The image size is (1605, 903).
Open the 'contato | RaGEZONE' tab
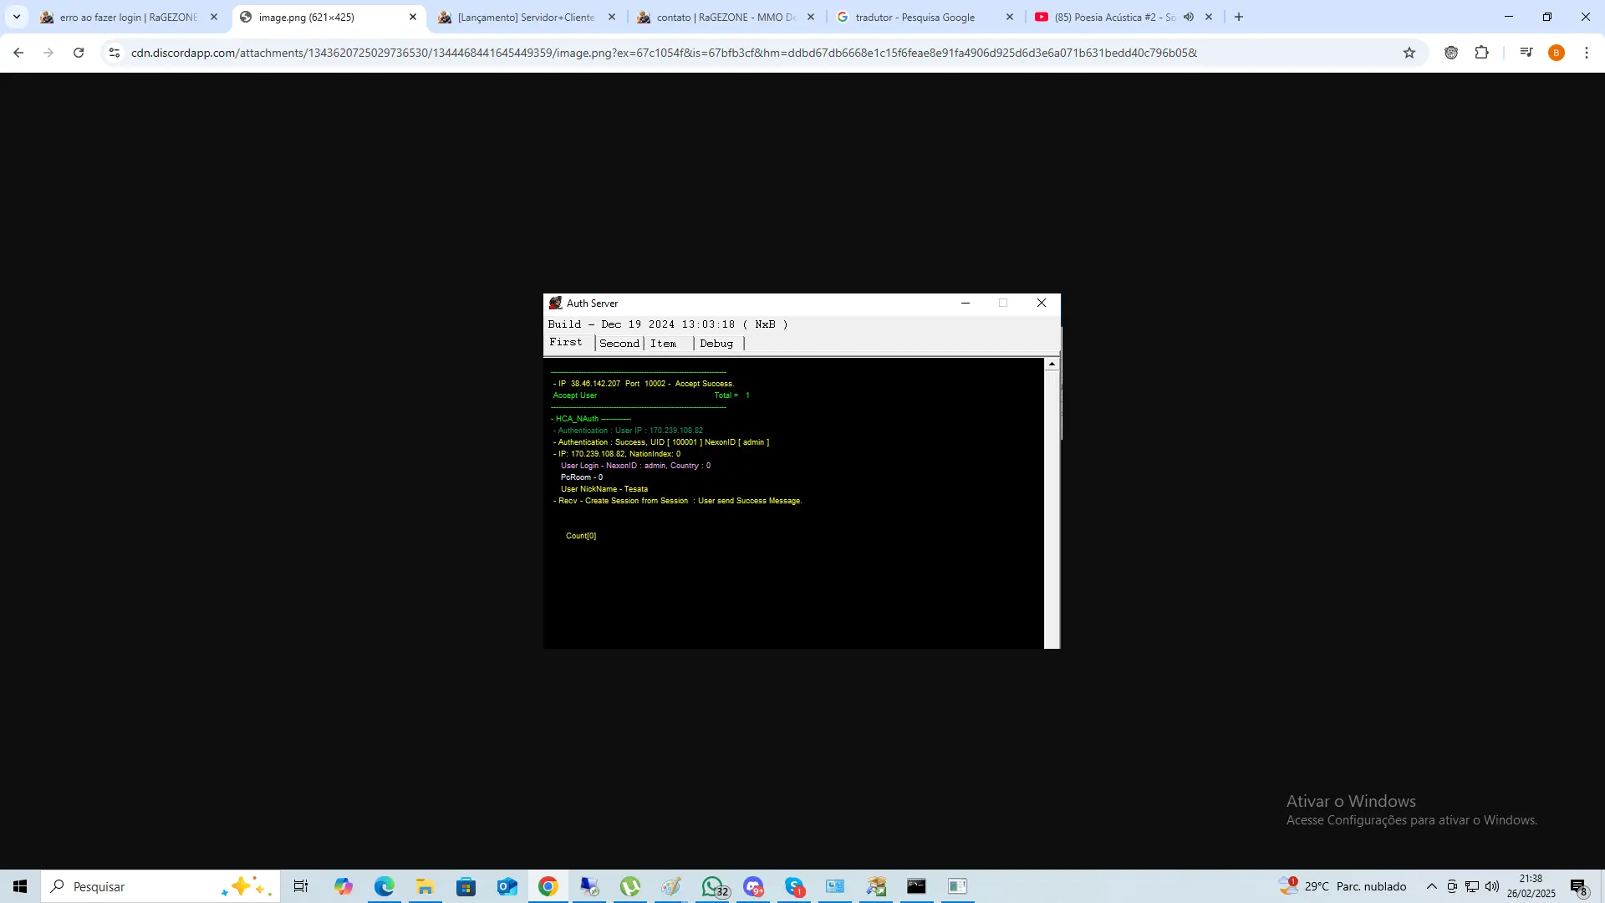coord(726,17)
